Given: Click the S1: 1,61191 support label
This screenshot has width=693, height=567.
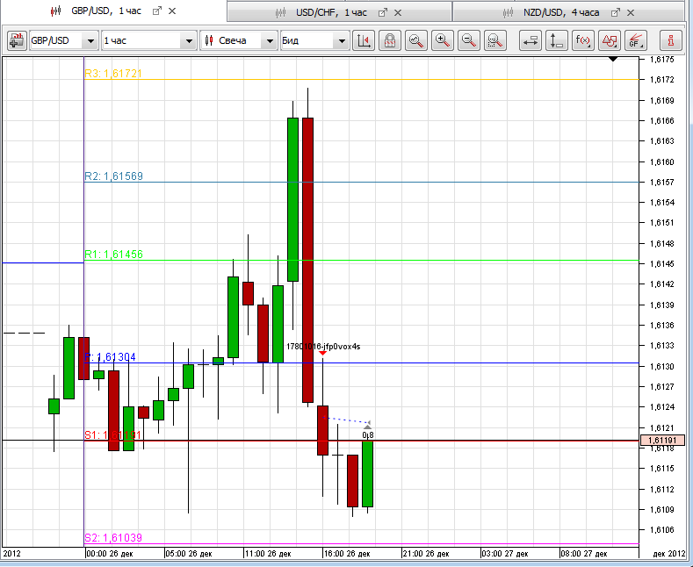Looking at the screenshot, I should 112,435.
